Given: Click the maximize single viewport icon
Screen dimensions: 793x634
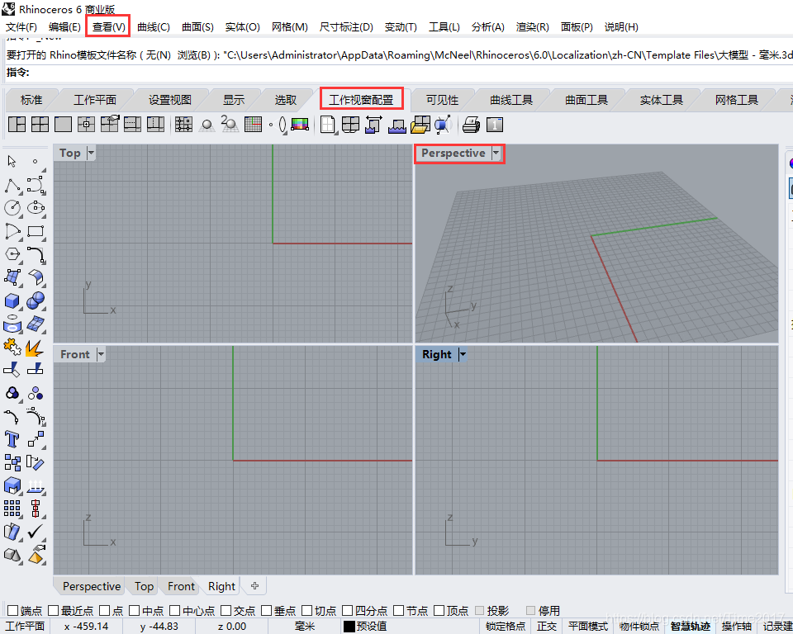Looking at the screenshot, I should (x=64, y=125).
